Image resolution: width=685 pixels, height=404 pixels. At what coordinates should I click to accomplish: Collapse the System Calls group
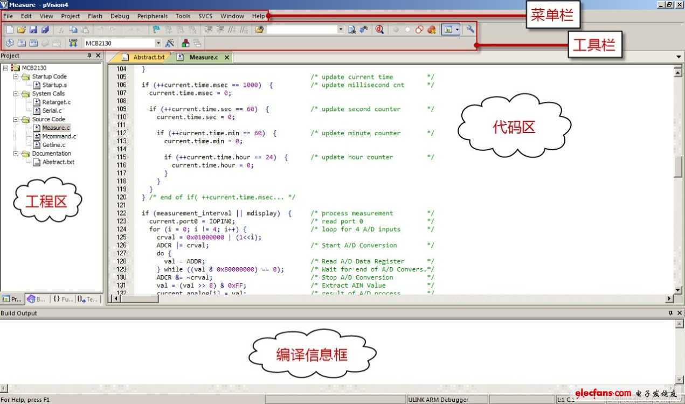click(x=16, y=94)
